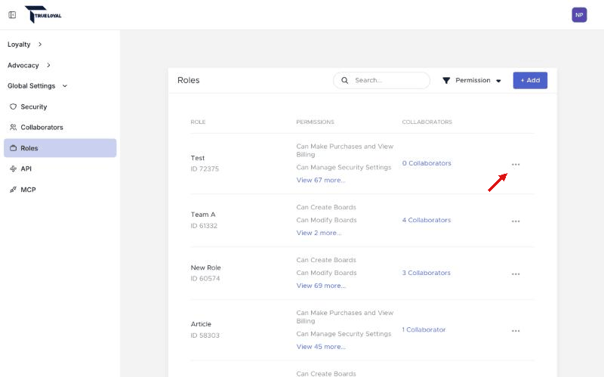This screenshot has width=604, height=377.
Task: View 69 more permissions for New Role
Action: 322,286
